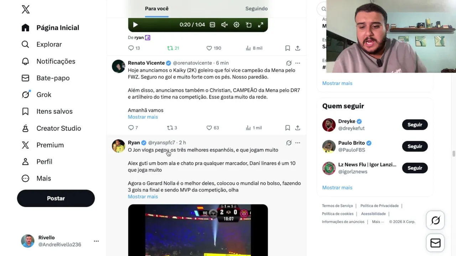Image resolution: width=456 pixels, height=256 pixels.
Task: Switch to the Seguindo tab
Action: click(x=256, y=9)
